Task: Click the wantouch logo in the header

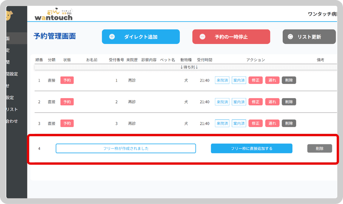Action: coord(53,14)
